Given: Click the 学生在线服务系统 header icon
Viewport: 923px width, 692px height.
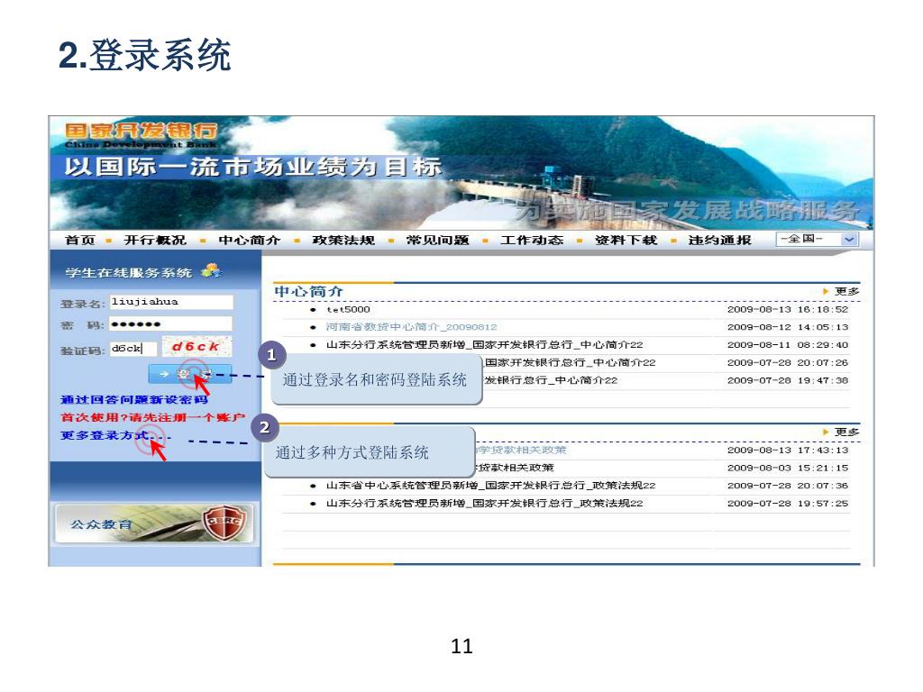Looking at the screenshot, I should point(211,271).
